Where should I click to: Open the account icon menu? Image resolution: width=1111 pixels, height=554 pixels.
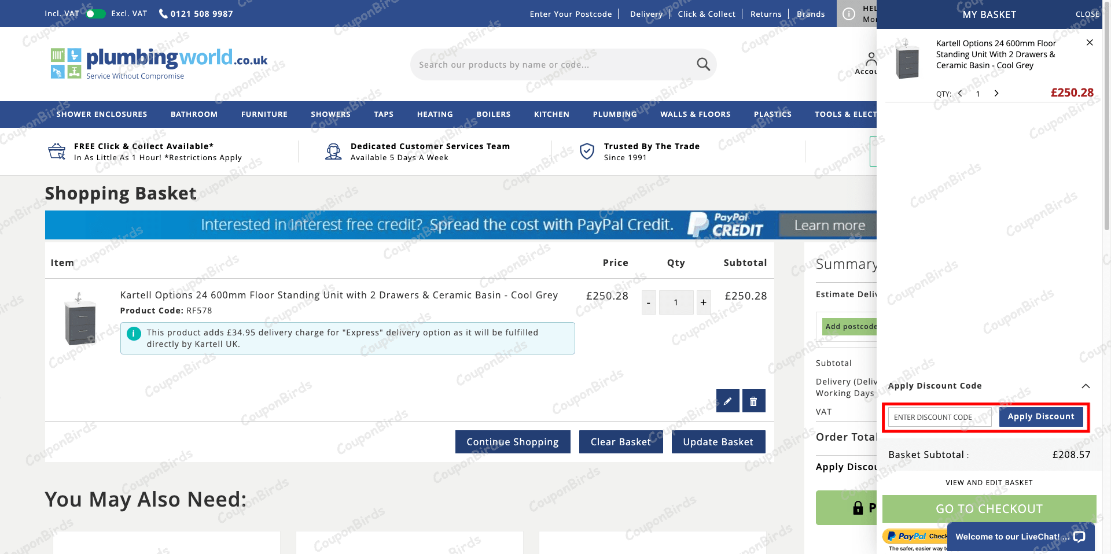(871, 58)
